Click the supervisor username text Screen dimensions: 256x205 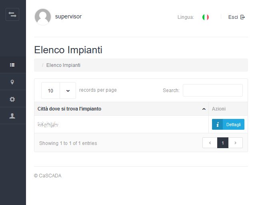pos(68,16)
